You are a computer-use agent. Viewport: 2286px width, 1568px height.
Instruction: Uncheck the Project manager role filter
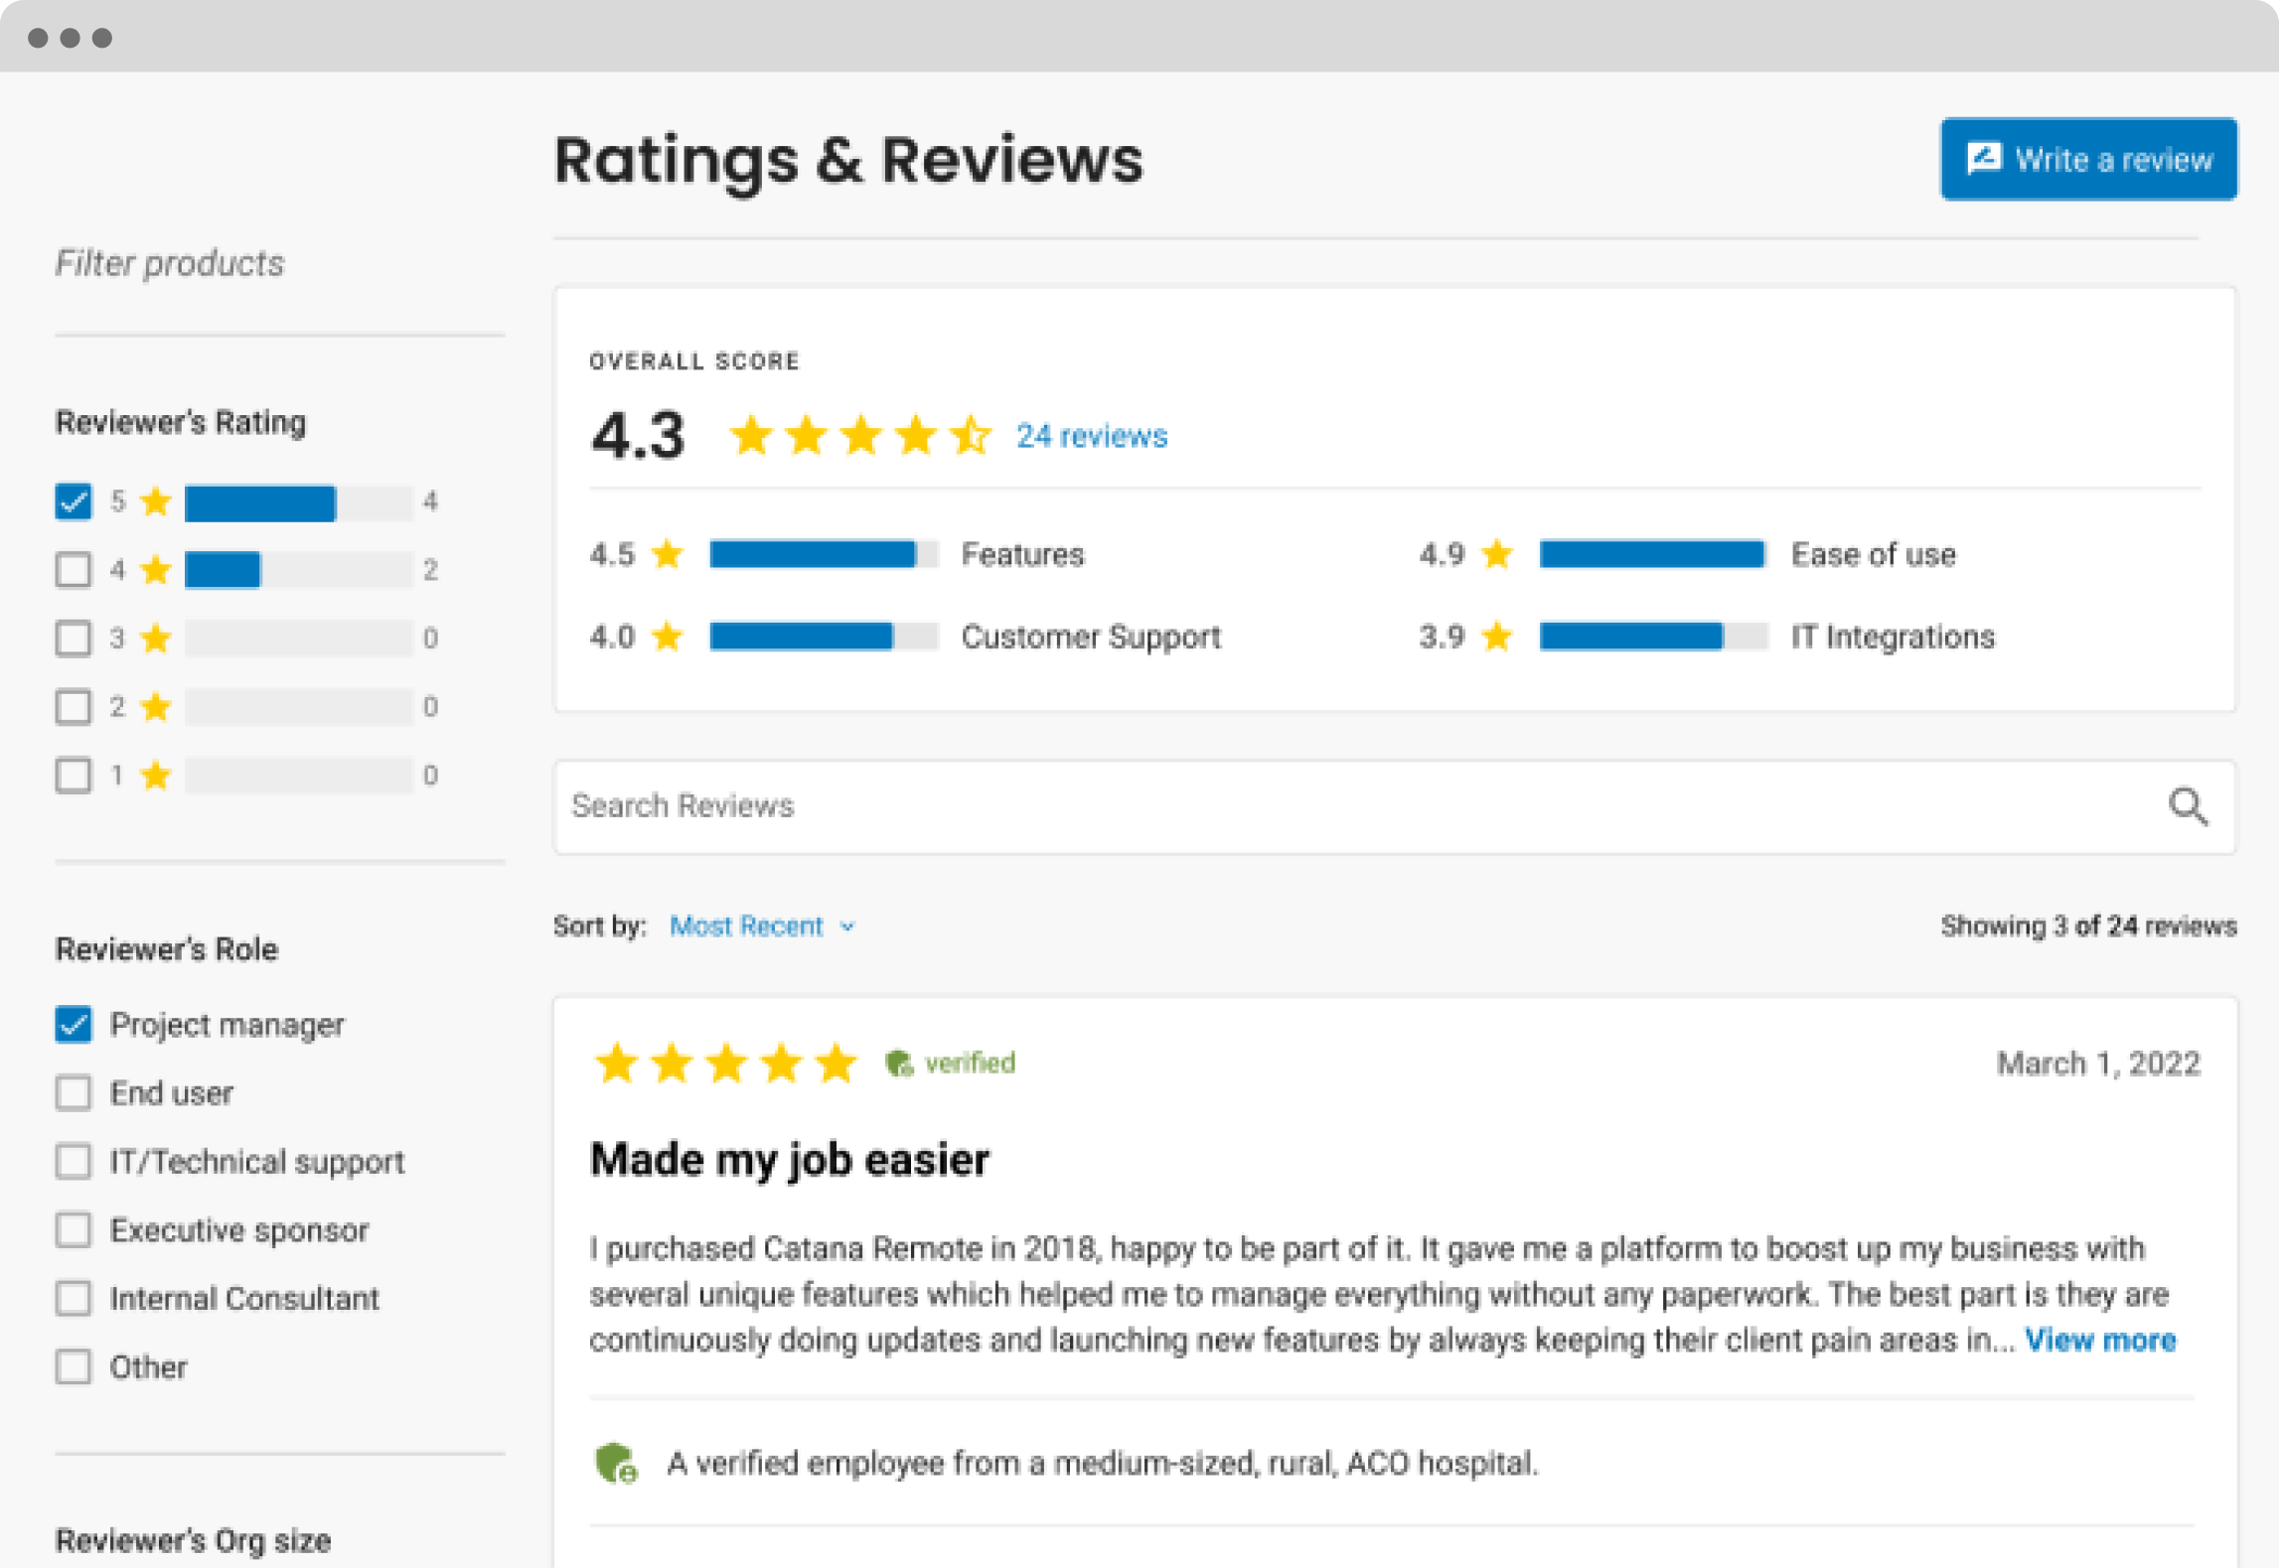pyautogui.click(x=74, y=1025)
